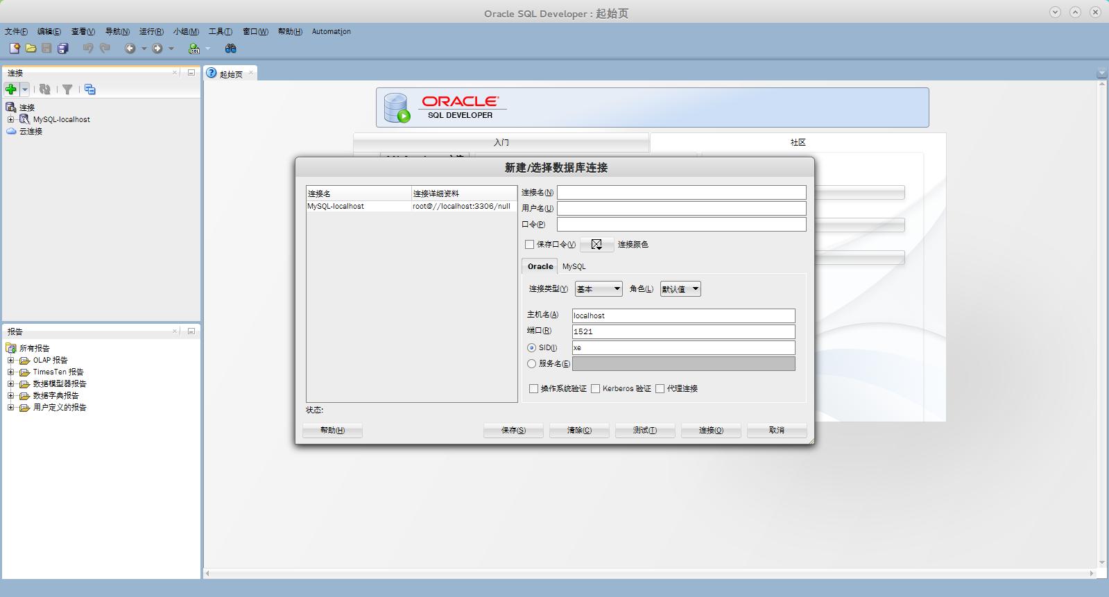Click the Save All toolbar icon
The image size is (1109, 597).
click(x=63, y=48)
